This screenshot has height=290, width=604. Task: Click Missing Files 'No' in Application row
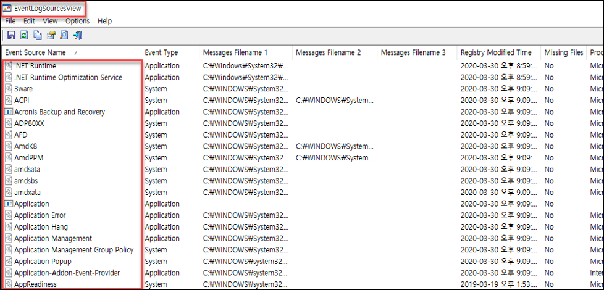click(x=549, y=204)
